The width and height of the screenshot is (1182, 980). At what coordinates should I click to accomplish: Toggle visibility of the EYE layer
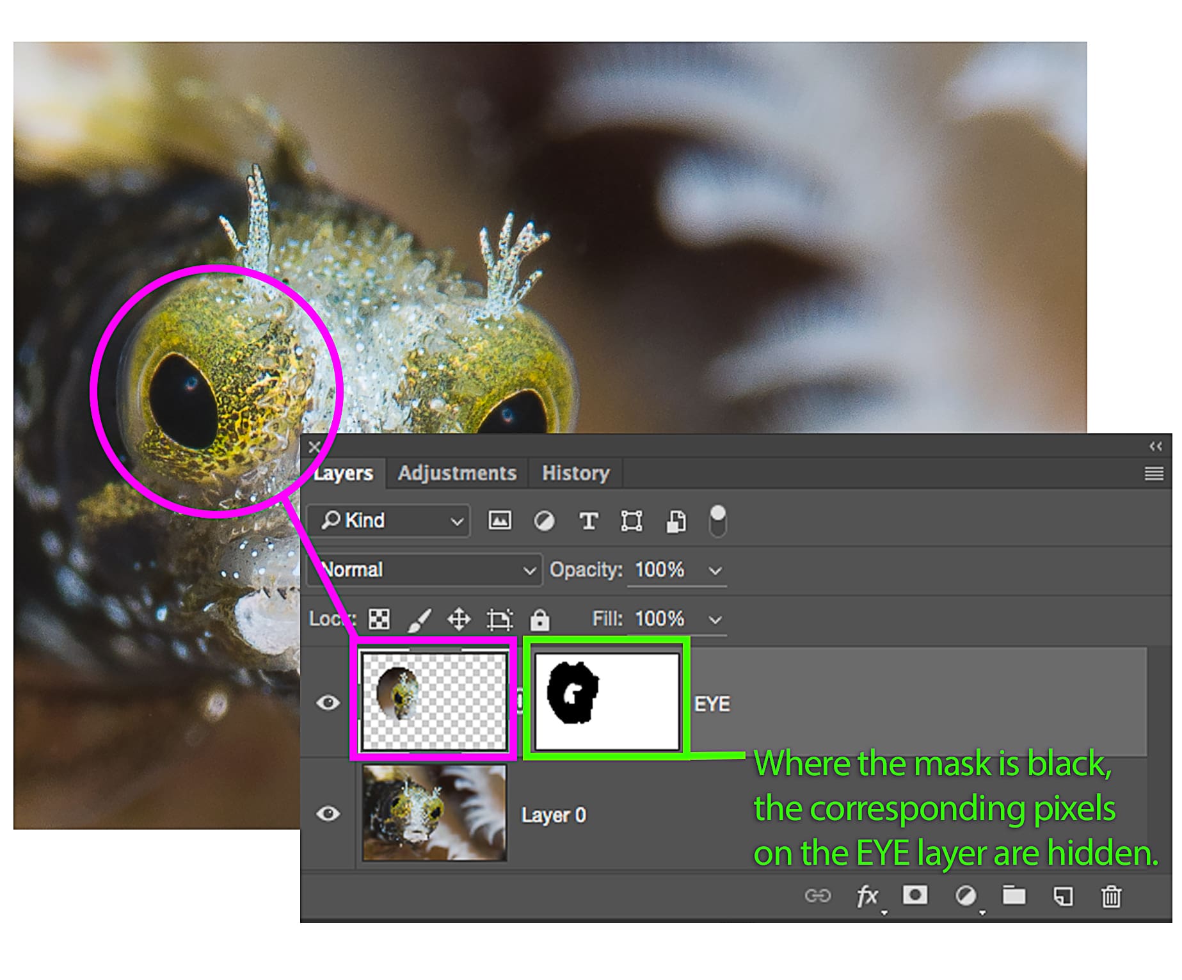click(x=328, y=702)
